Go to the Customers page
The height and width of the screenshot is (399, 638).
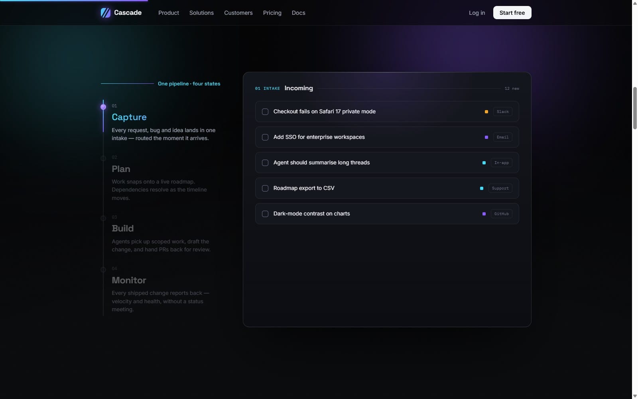tap(238, 13)
